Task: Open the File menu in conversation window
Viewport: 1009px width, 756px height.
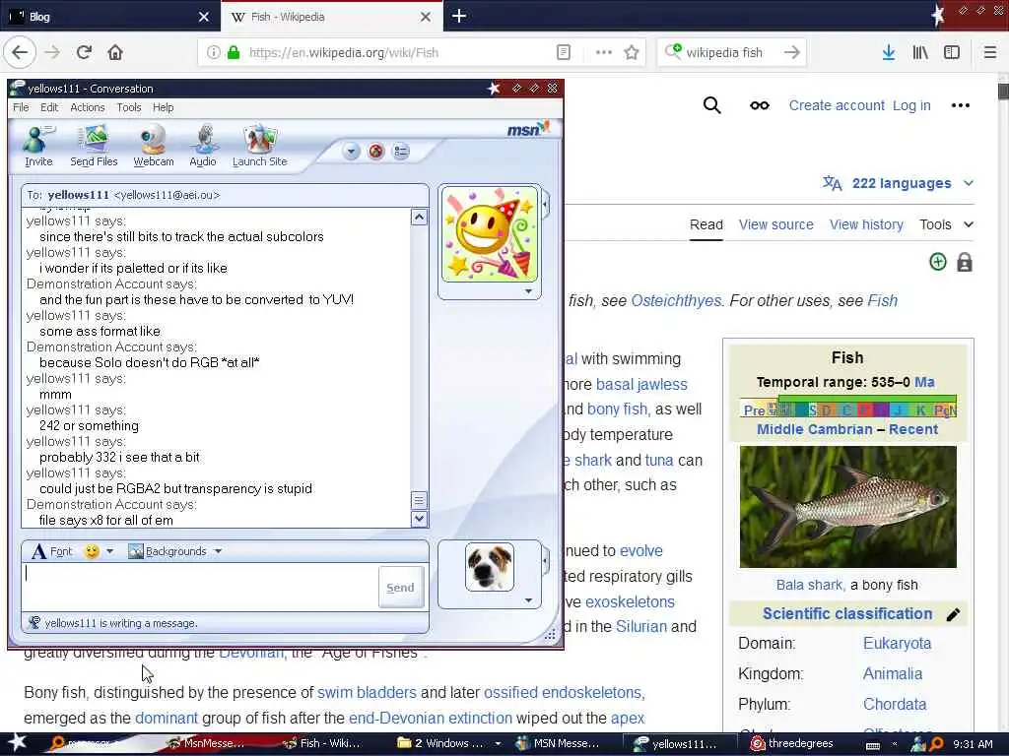Action: point(21,107)
